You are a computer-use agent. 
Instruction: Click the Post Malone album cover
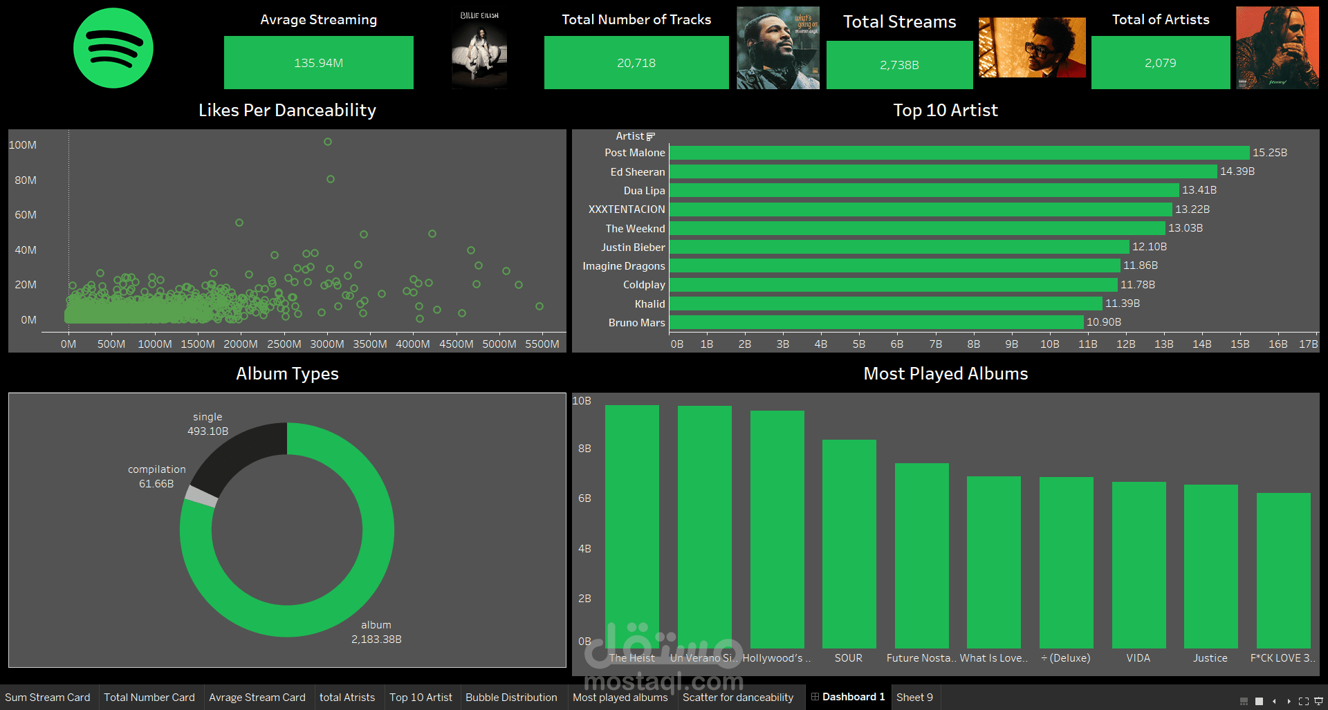(1278, 48)
